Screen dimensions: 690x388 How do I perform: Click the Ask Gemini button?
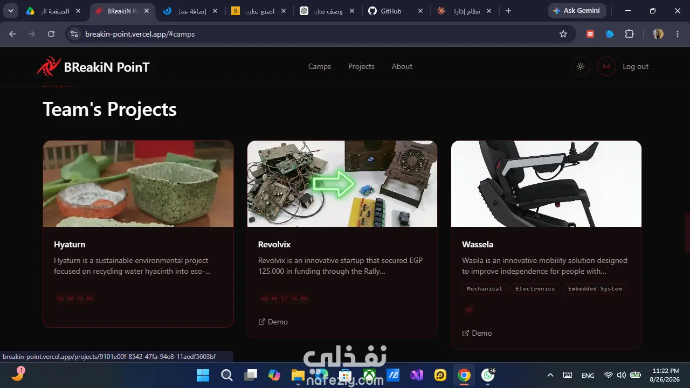(x=577, y=11)
